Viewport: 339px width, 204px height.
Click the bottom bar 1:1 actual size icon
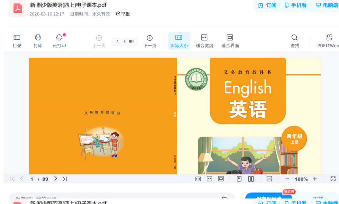pyautogui.click(x=198, y=179)
